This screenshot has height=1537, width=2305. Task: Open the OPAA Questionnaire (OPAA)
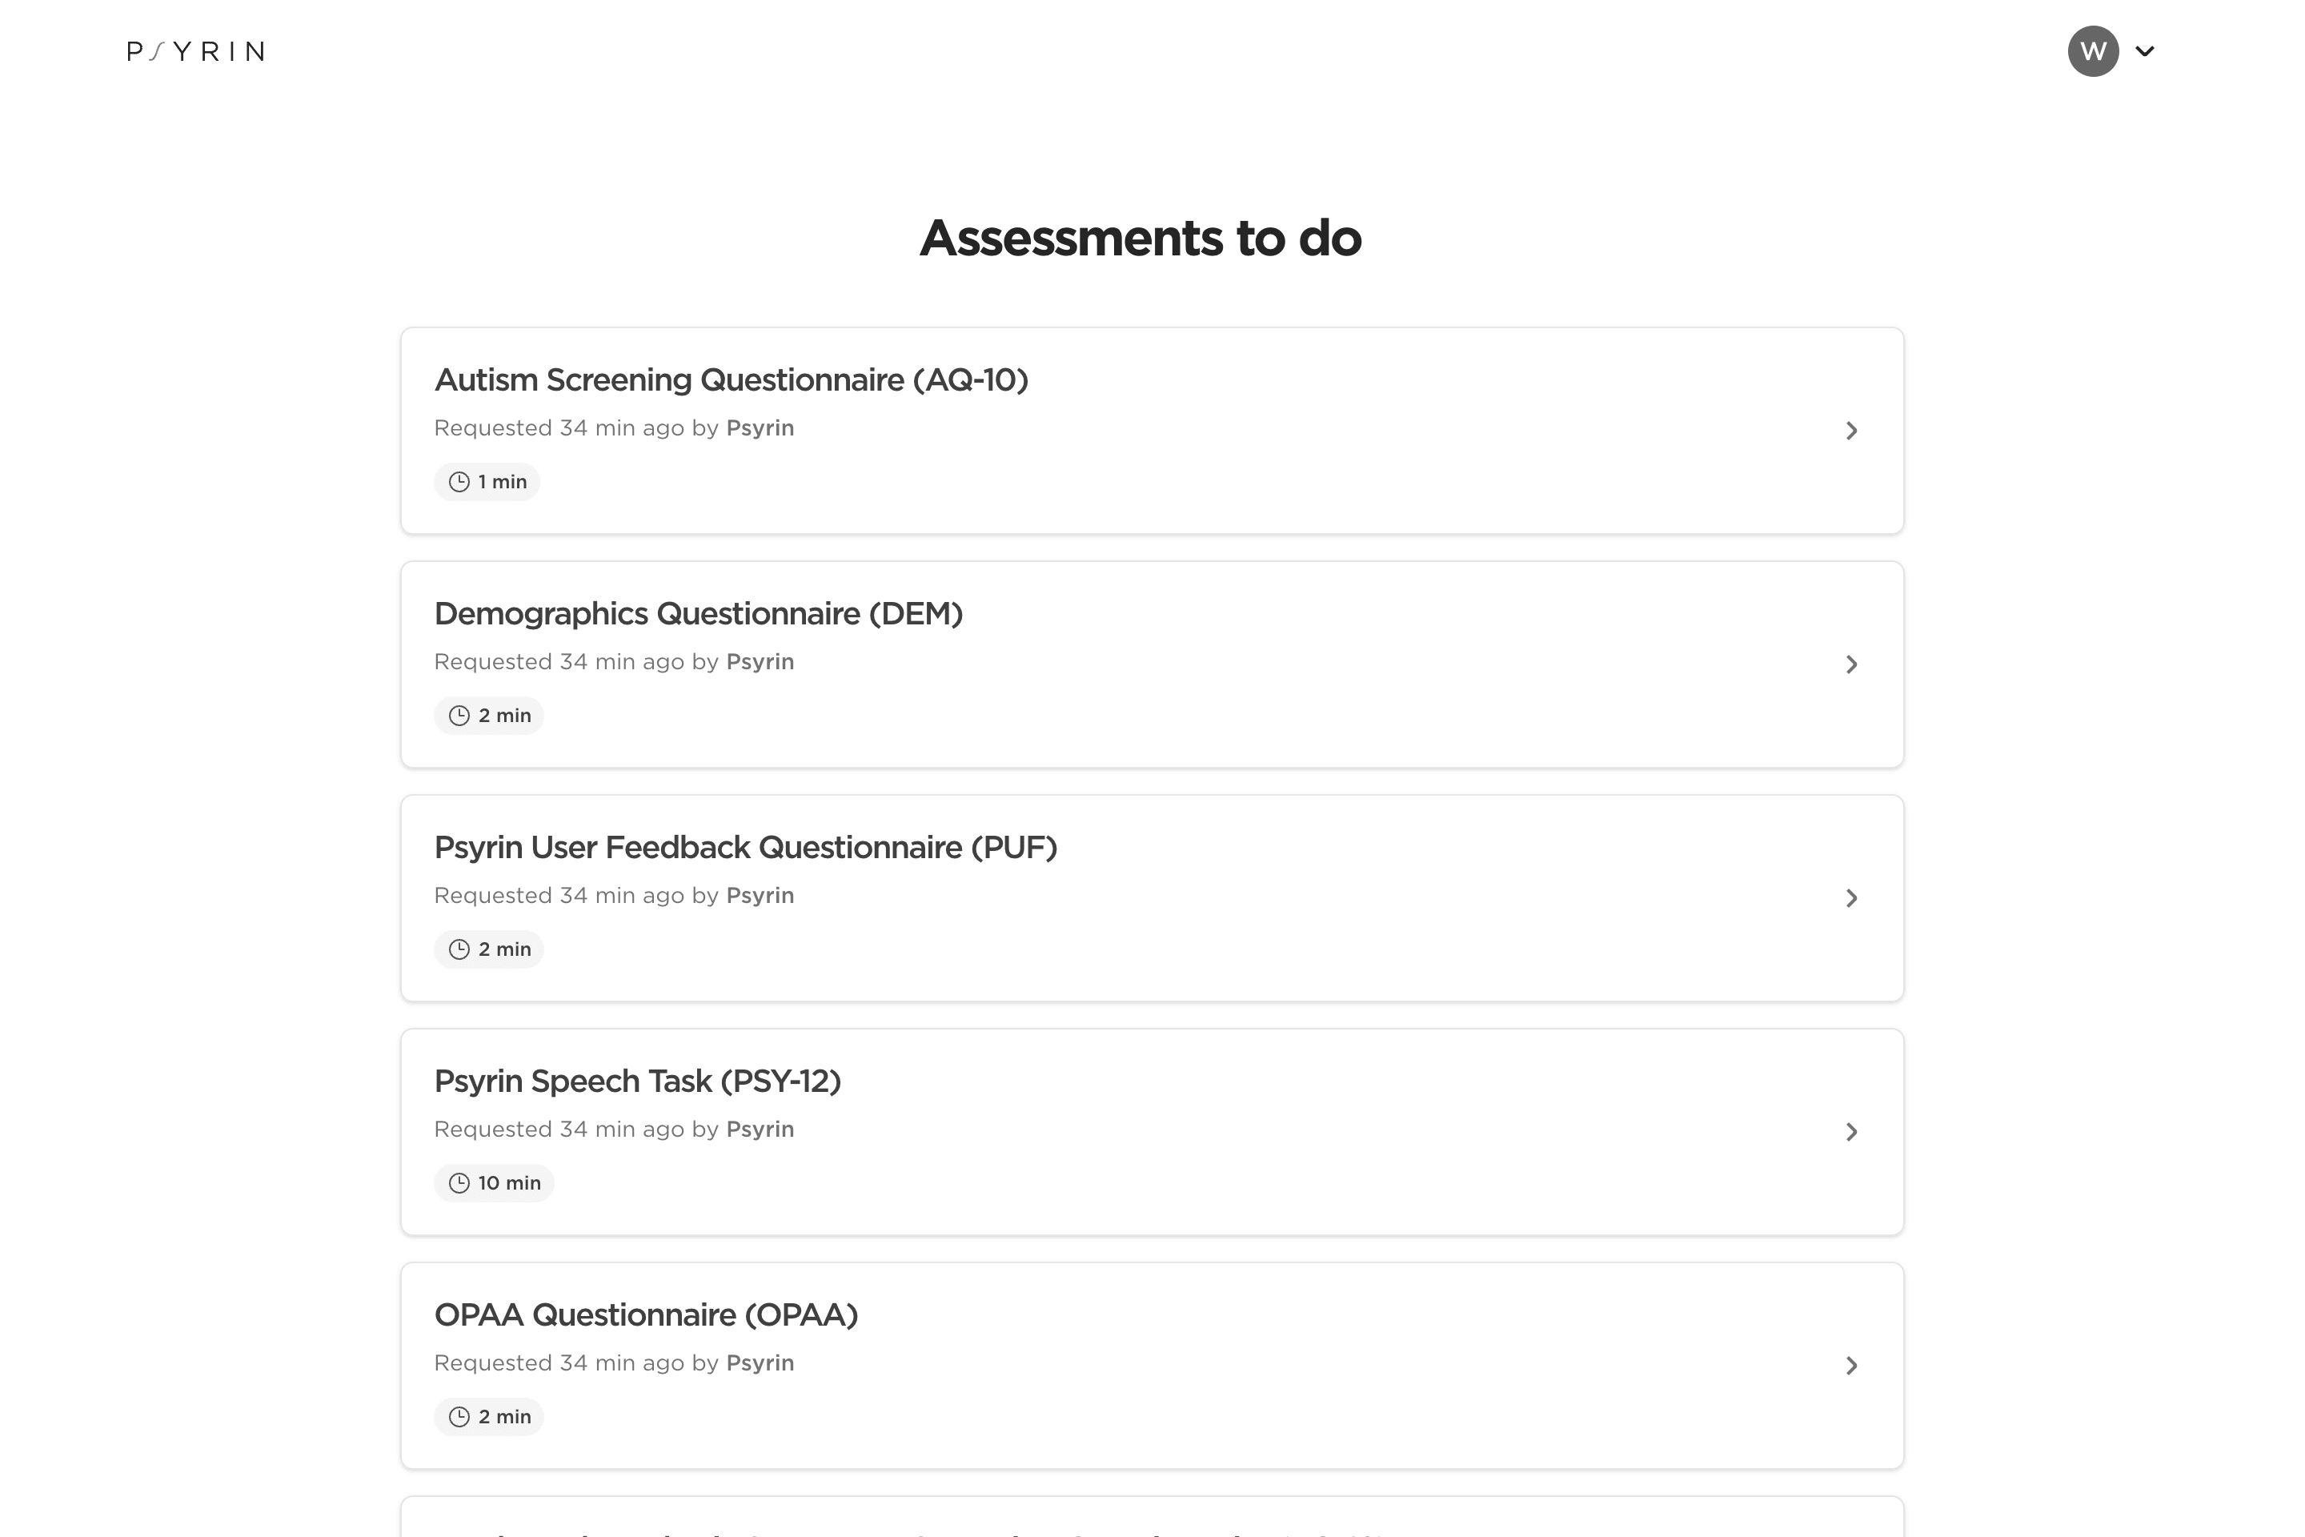point(1152,1366)
